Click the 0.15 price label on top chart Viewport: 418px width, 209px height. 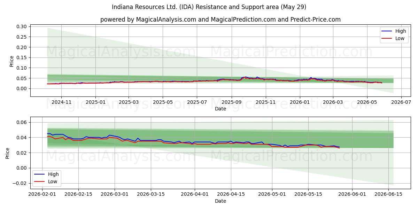[22, 57]
